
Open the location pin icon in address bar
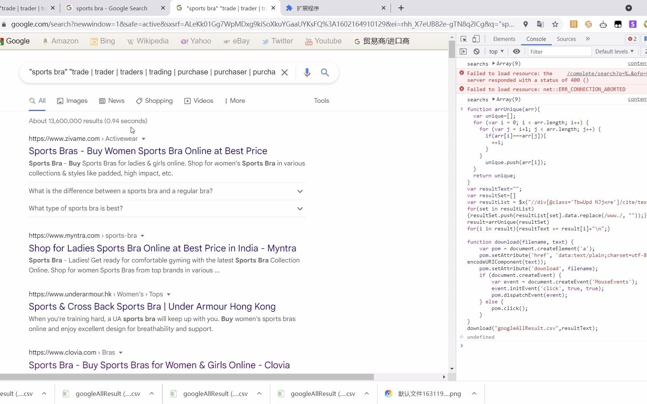(x=526, y=24)
